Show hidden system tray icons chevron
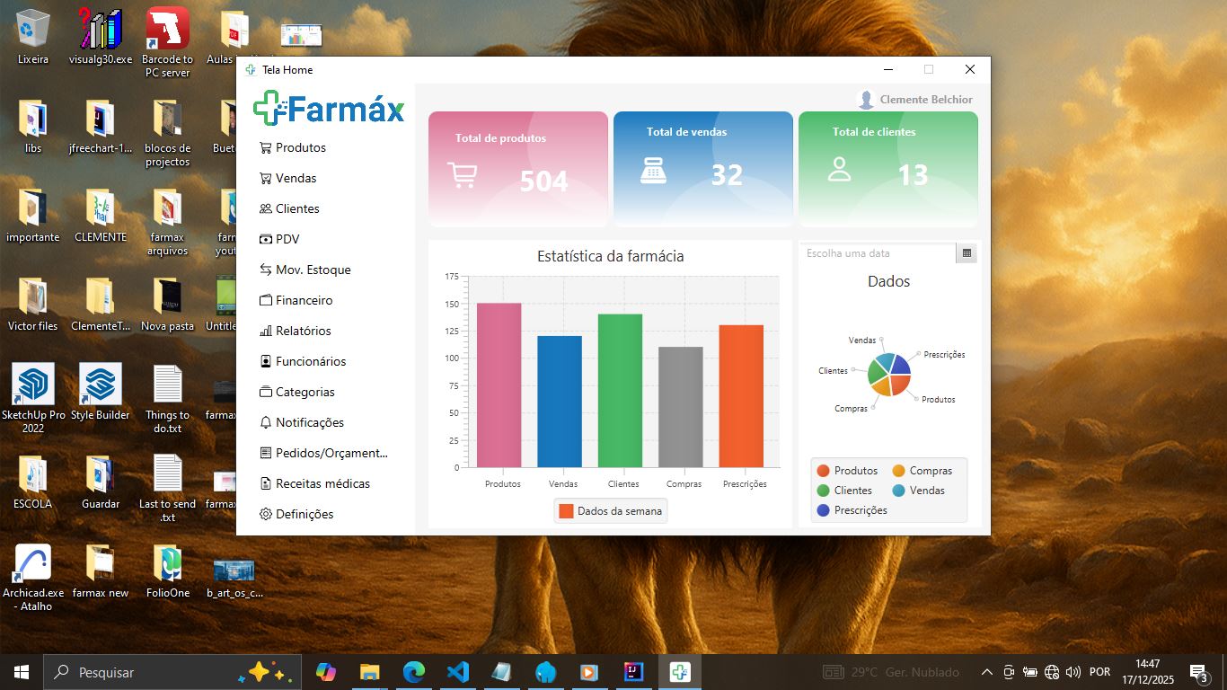 point(986,672)
